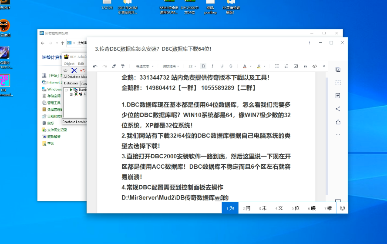
Task: Click the red undo arrow in BDE toolbar
Action: coord(83,70)
